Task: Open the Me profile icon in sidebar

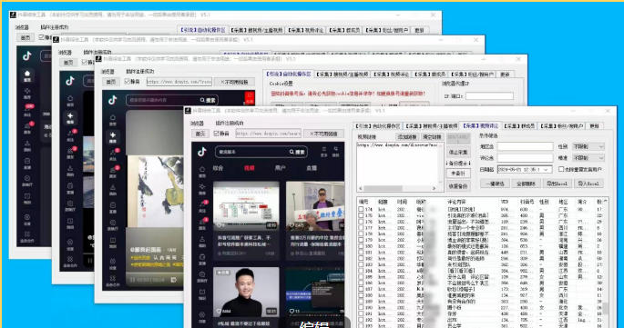Action: 202,241
